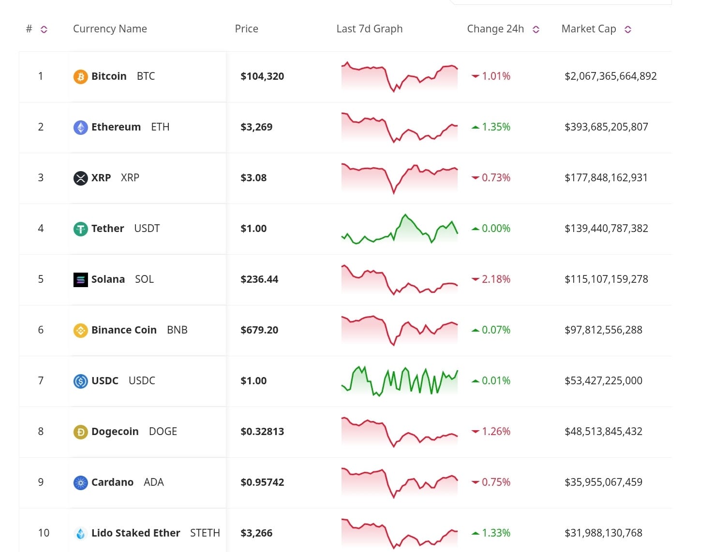Image resolution: width=701 pixels, height=552 pixels.
Task: Click the XRP price $3.08
Action: [x=254, y=178]
